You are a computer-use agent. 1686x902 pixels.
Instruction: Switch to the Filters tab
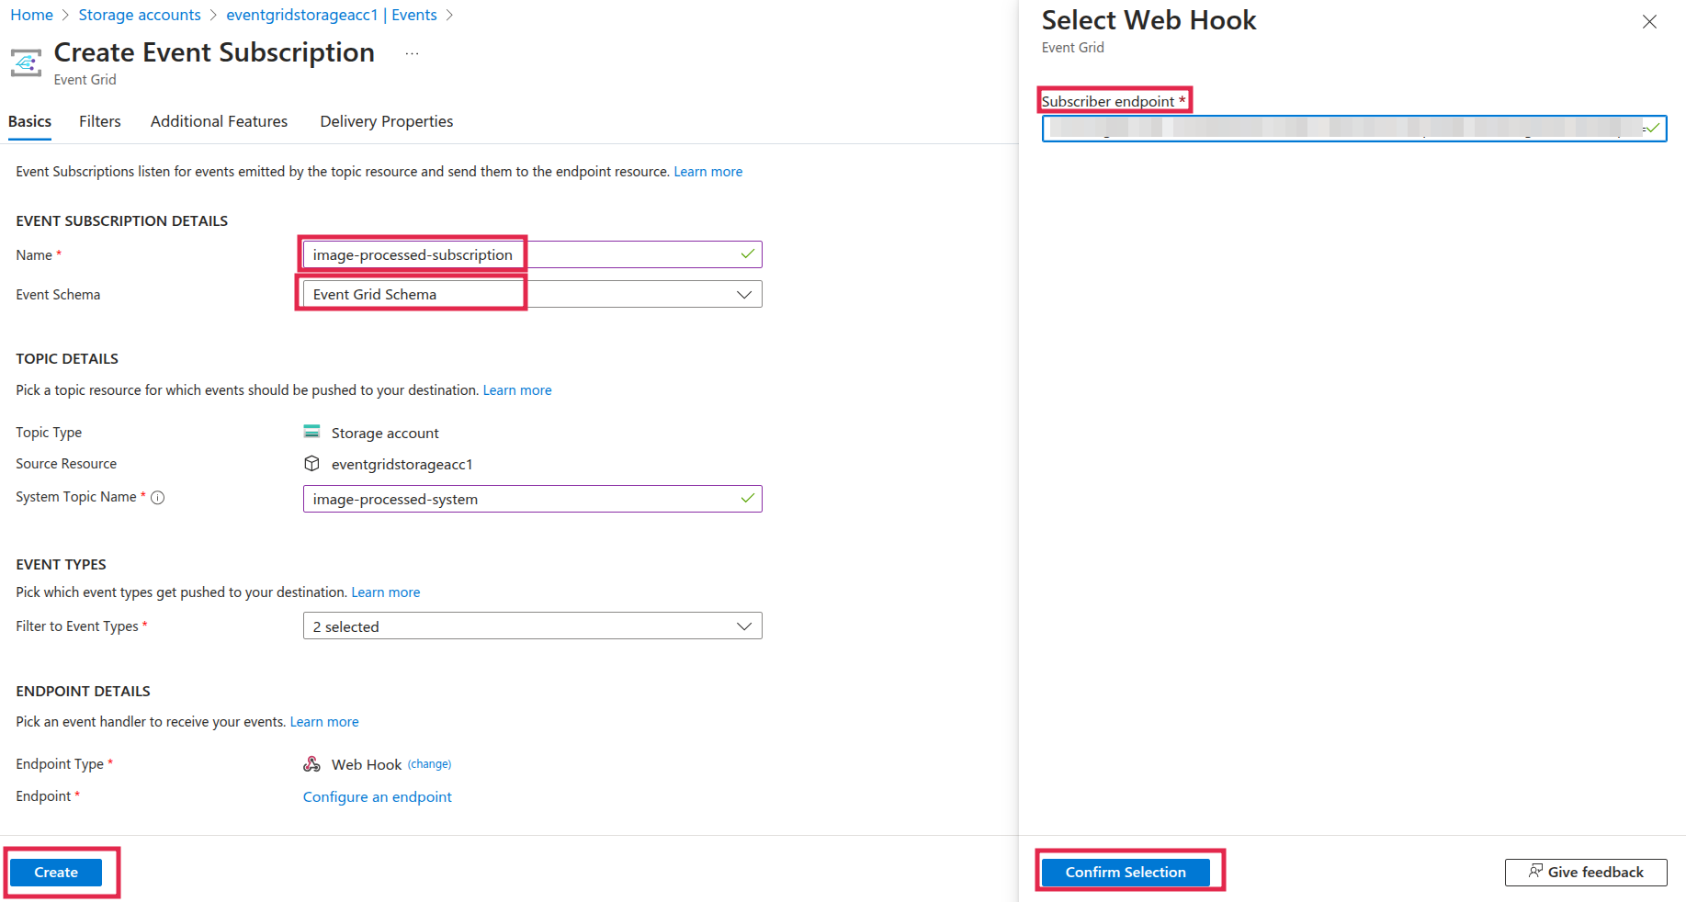tap(99, 121)
